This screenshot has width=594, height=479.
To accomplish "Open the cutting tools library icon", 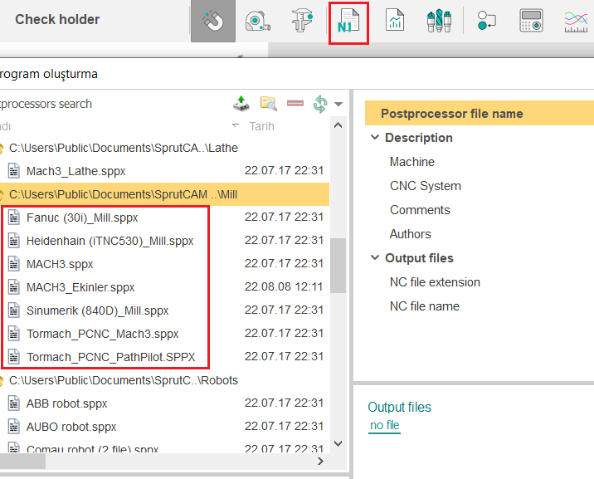I will [439, 22].
